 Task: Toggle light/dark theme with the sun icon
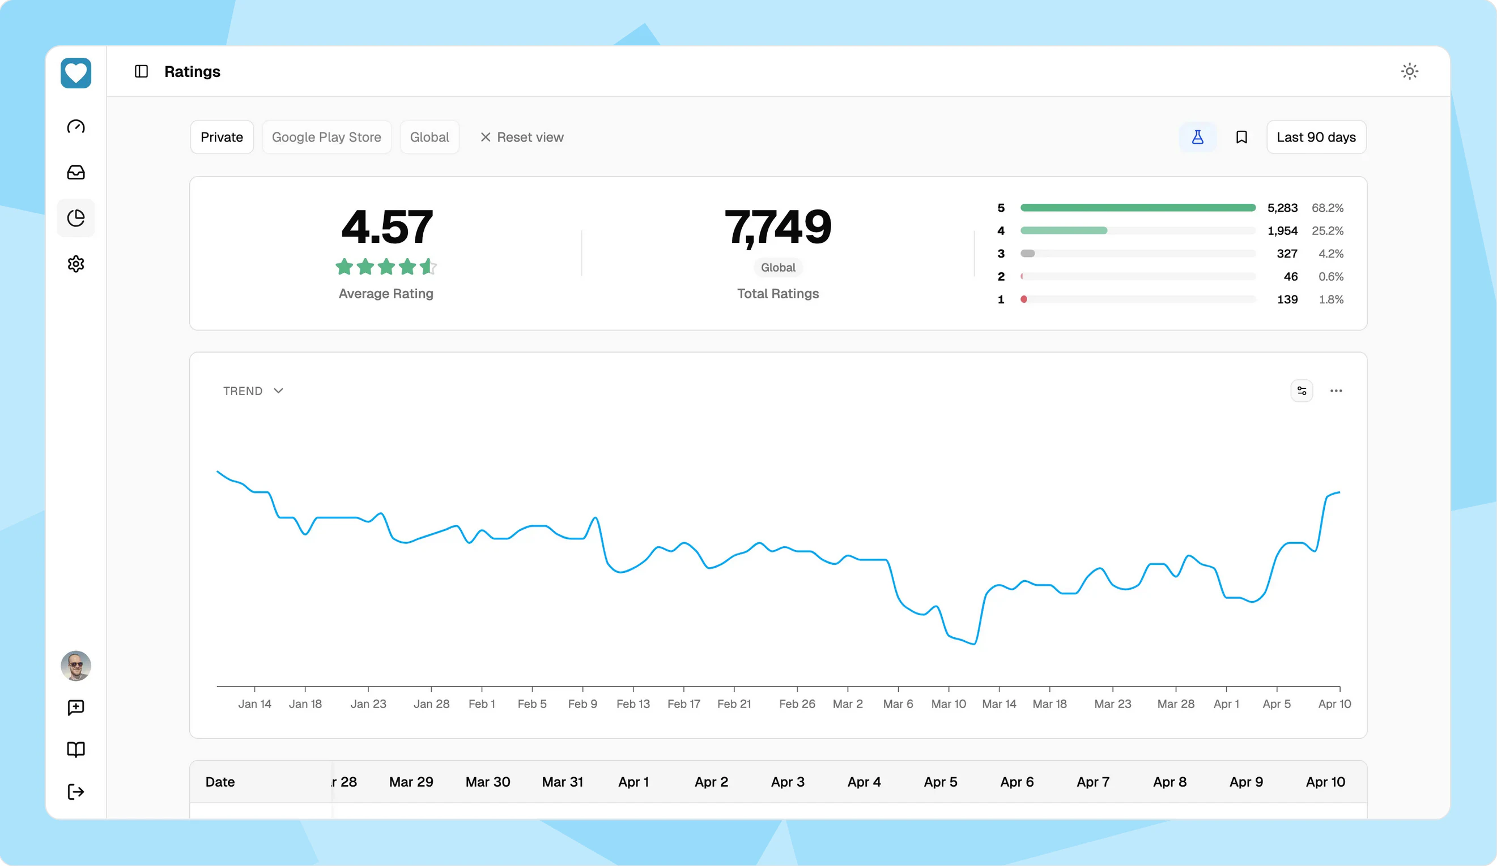point(1410,71)
